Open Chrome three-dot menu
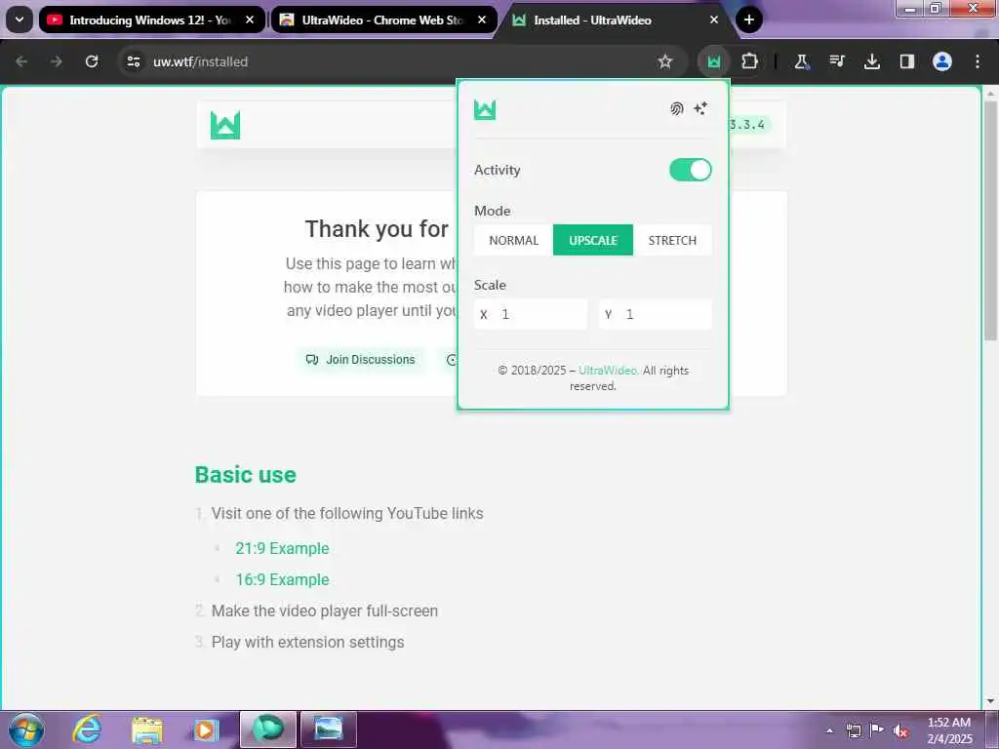Viewport: 999px width, 749px height. tap(978, 61)
